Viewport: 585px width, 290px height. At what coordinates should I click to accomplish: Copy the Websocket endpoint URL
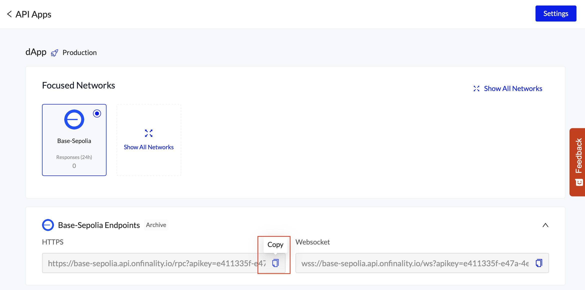tap(539, 263)
